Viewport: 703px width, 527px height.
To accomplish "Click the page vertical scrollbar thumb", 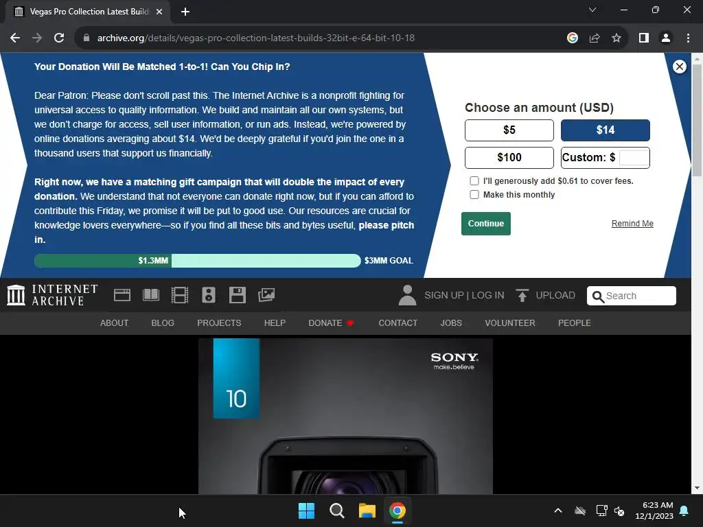I will pos(697,119).
